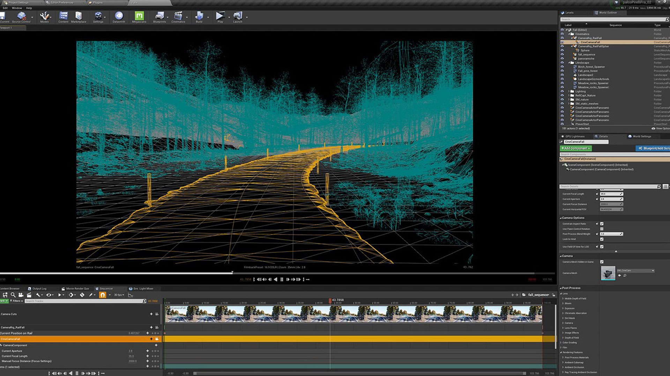The image size is (670, 376).
Task: Click the Post Process Blend Weight value slider
Action: click(x=611, y=234)
